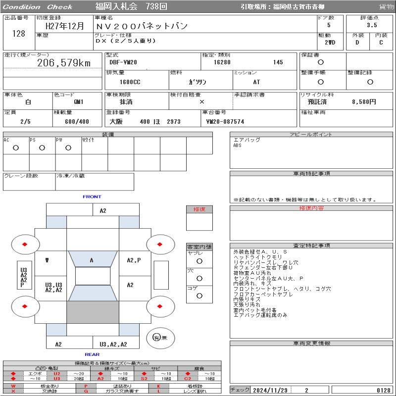396x396 pixels.
Task: Click the empty 修復 repair box
Action: point(199,222)
